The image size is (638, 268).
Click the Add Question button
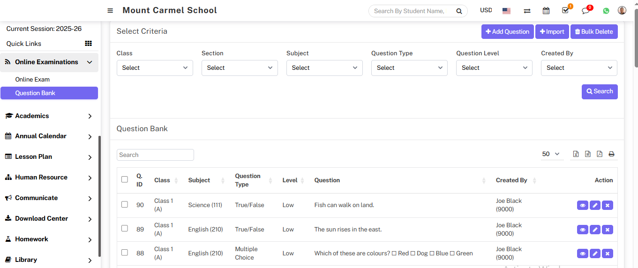coord(507,32)
